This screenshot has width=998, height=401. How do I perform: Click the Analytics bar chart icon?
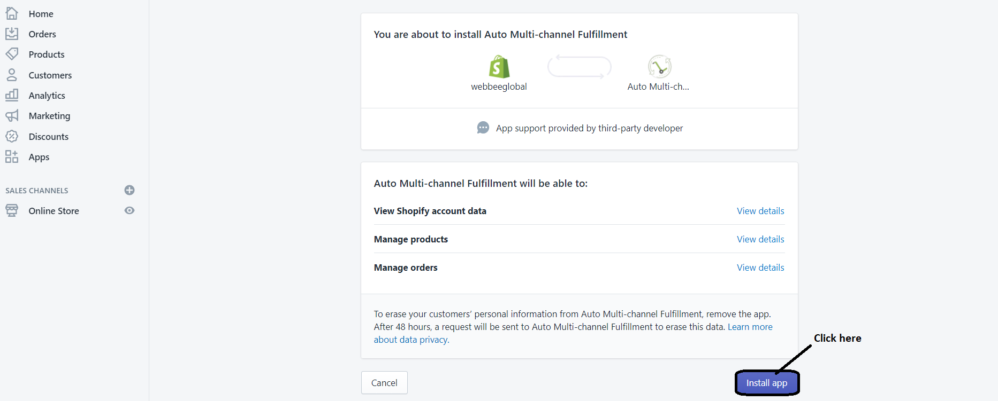point(12,95)
